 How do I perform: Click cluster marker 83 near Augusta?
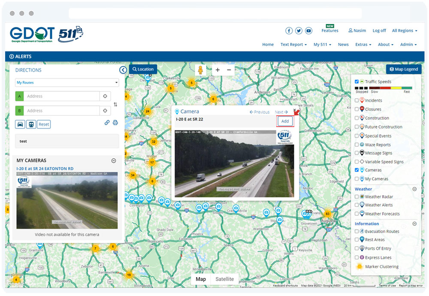(x=327, y=214)
